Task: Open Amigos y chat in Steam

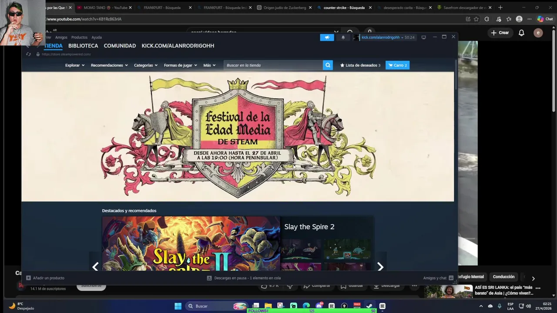Action: pos(438,278)
